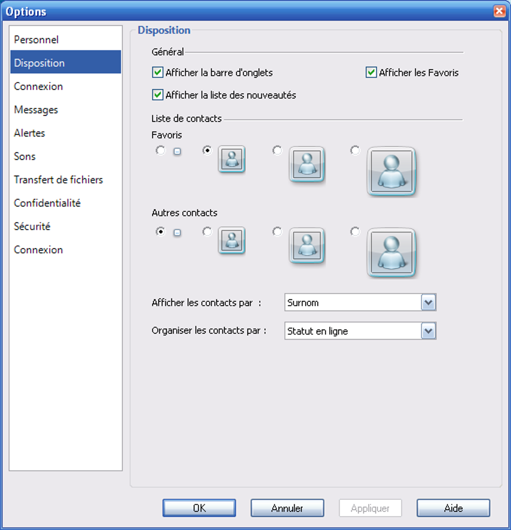Select the small avatar icon under Autres contacts
Viewport: 511px width, 530px height.
[x=231, y=240]
